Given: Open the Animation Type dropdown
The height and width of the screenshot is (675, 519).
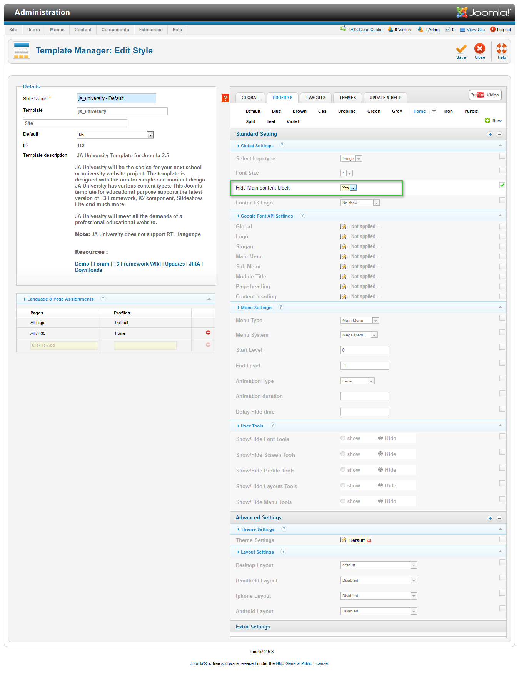Looking at the screenshot, I should pos(357,381).
